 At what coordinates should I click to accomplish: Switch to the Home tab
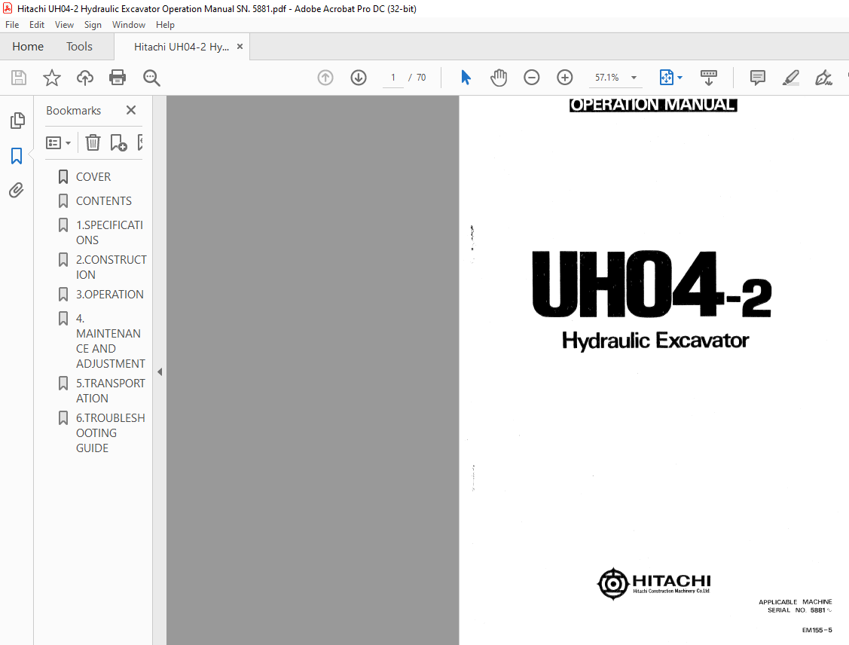(28, 47)
